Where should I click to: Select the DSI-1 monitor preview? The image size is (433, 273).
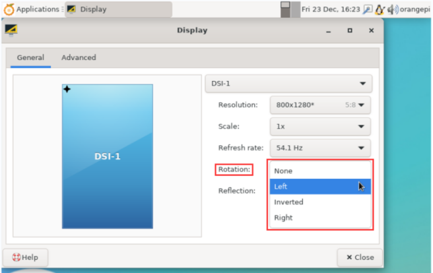[x=108, y=156]
